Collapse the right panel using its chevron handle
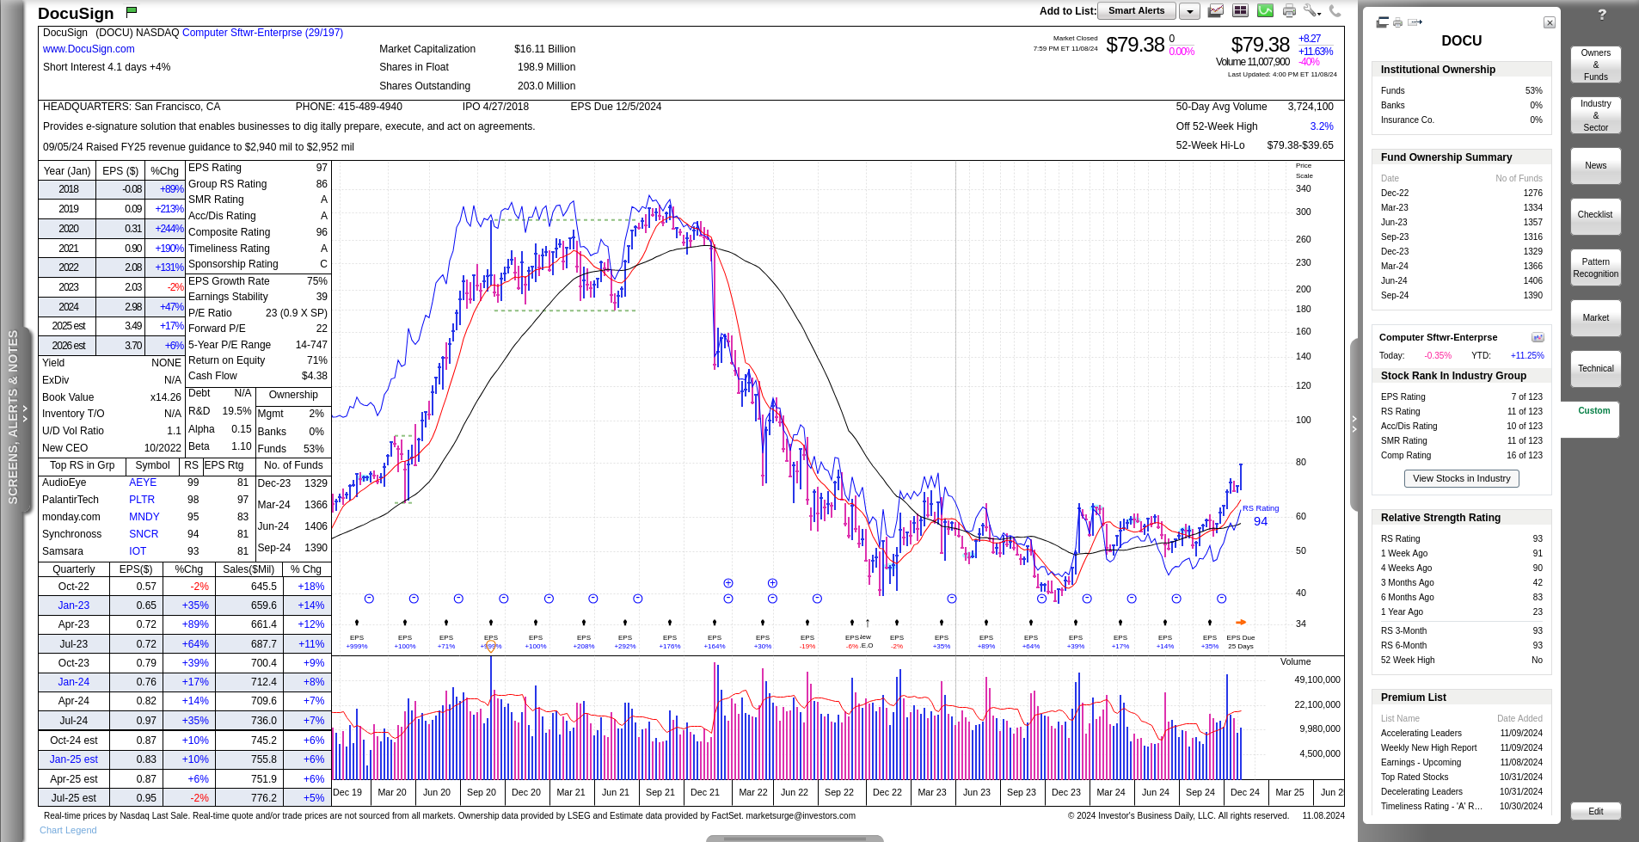1639x842 pixels. 1355,424
